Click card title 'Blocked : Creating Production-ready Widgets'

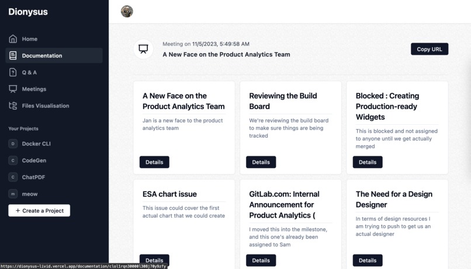click(x=387, y=106)
